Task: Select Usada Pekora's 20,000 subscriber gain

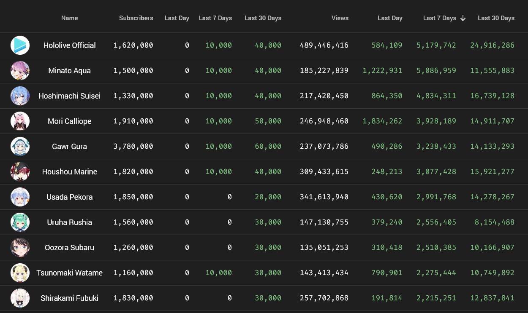Action: pyautogui.click(x=268, y=197)
